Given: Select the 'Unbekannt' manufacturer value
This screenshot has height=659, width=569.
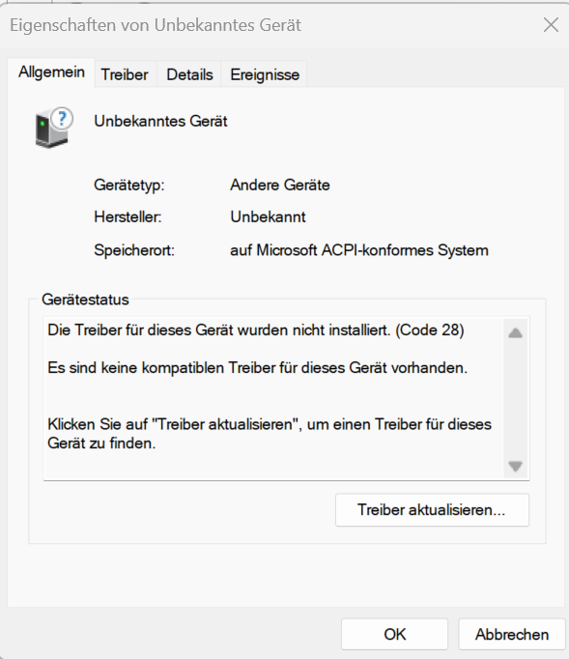Looking at the screenshot, I should coord(268,216).
